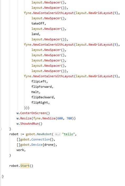Click the robot variable declaration
Image resolution: width=125 pixels, height=186 pixels.
[x=14, y=134]
